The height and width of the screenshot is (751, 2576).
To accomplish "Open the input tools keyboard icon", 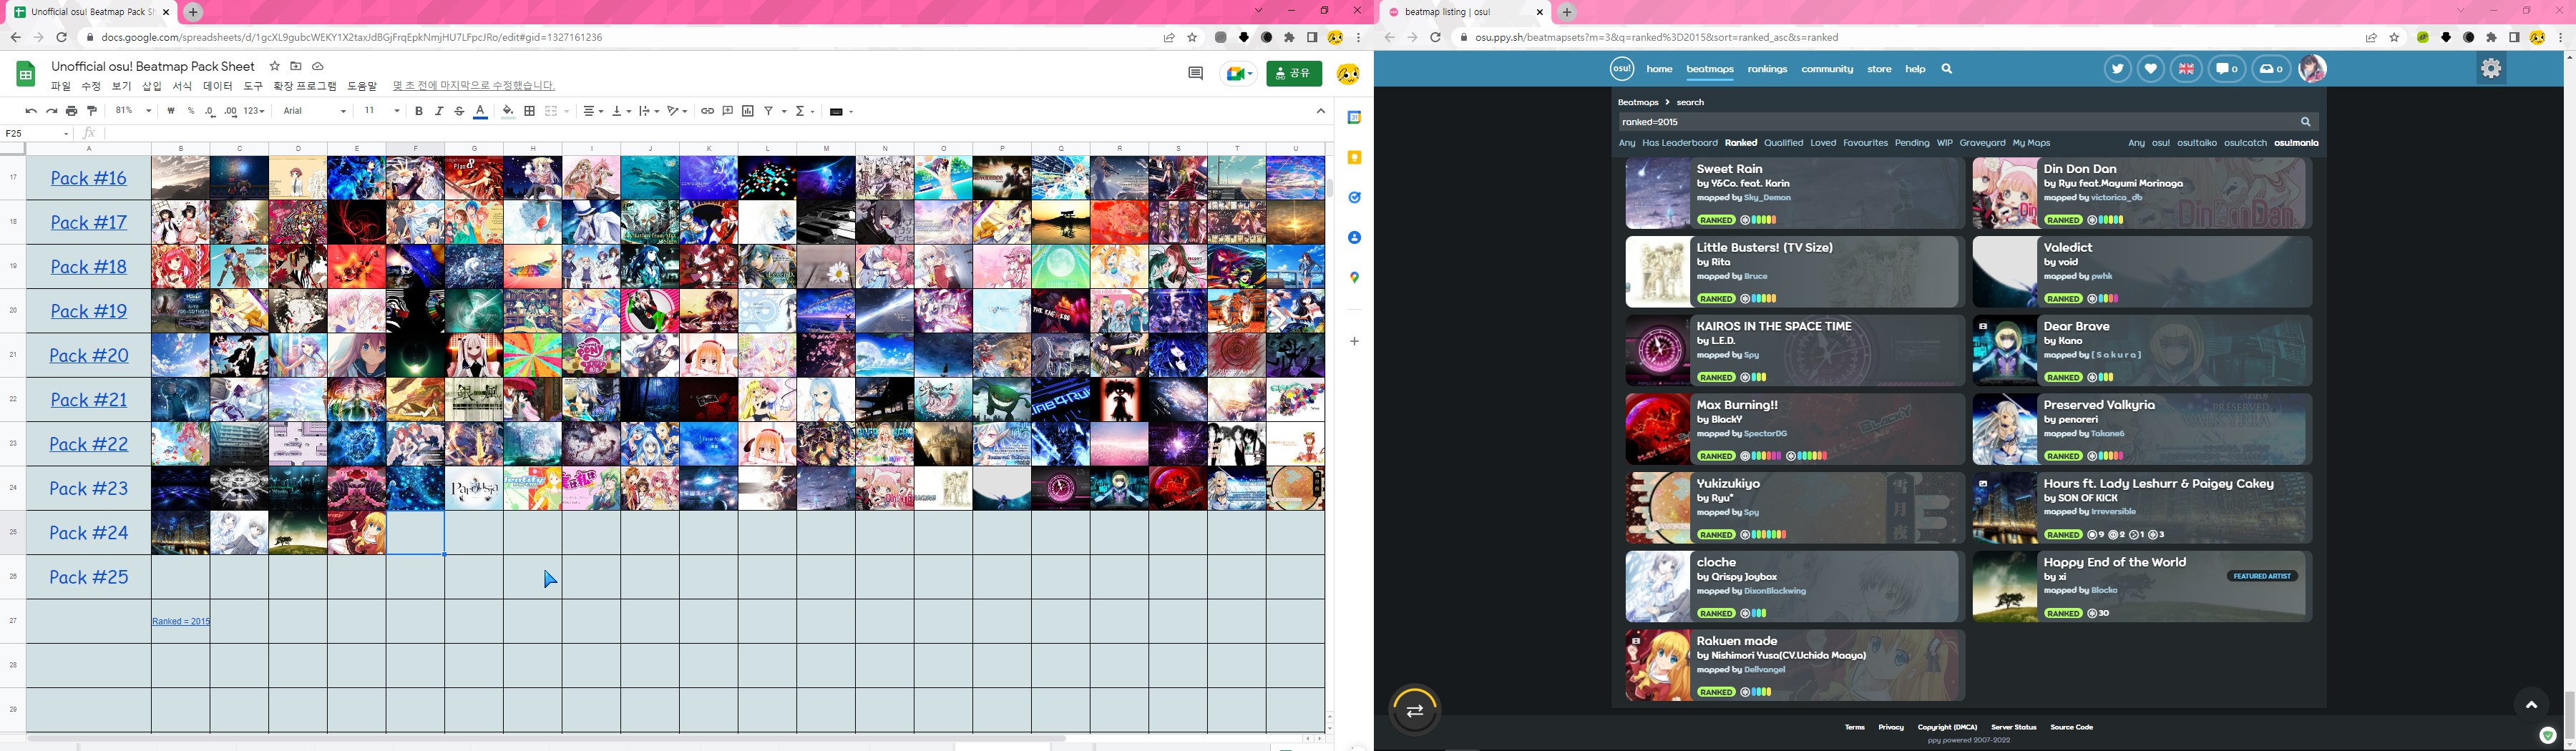I will (836, 111).
